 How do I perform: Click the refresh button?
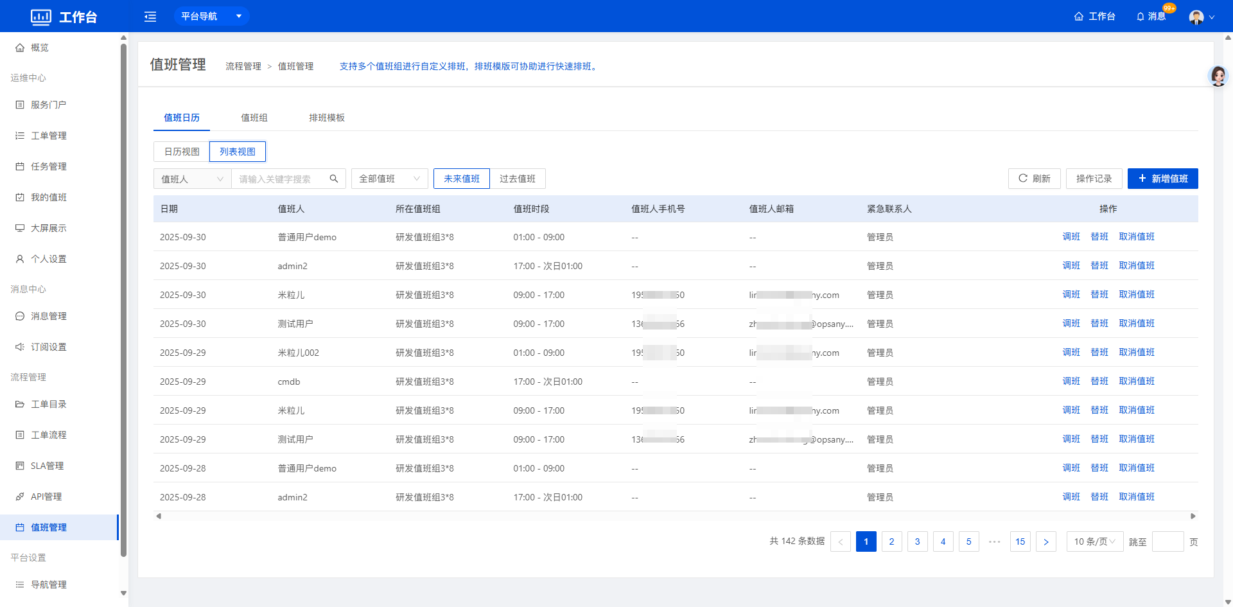[1034, 179]
